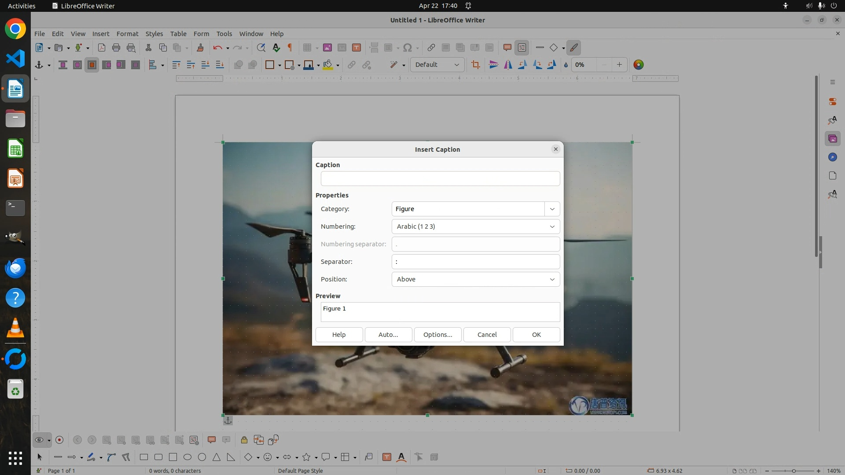Open the Numbering dropdown showing Arabic
This screenshot has height=475, width=845.
point(475,227)
